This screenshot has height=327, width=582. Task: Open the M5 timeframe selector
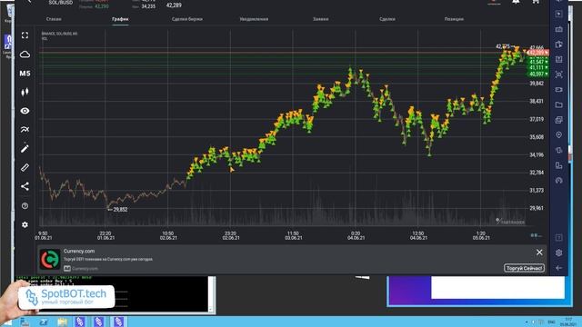tap(25, 74)
